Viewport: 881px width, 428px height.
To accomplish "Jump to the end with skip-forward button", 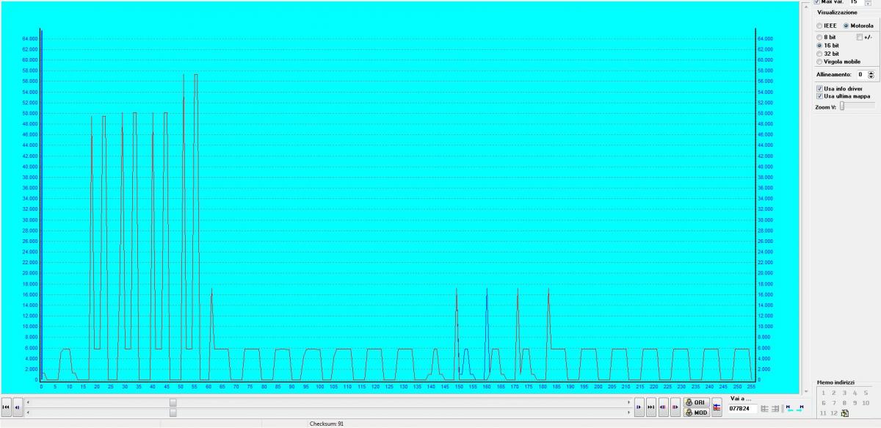I will coord(651,407).
